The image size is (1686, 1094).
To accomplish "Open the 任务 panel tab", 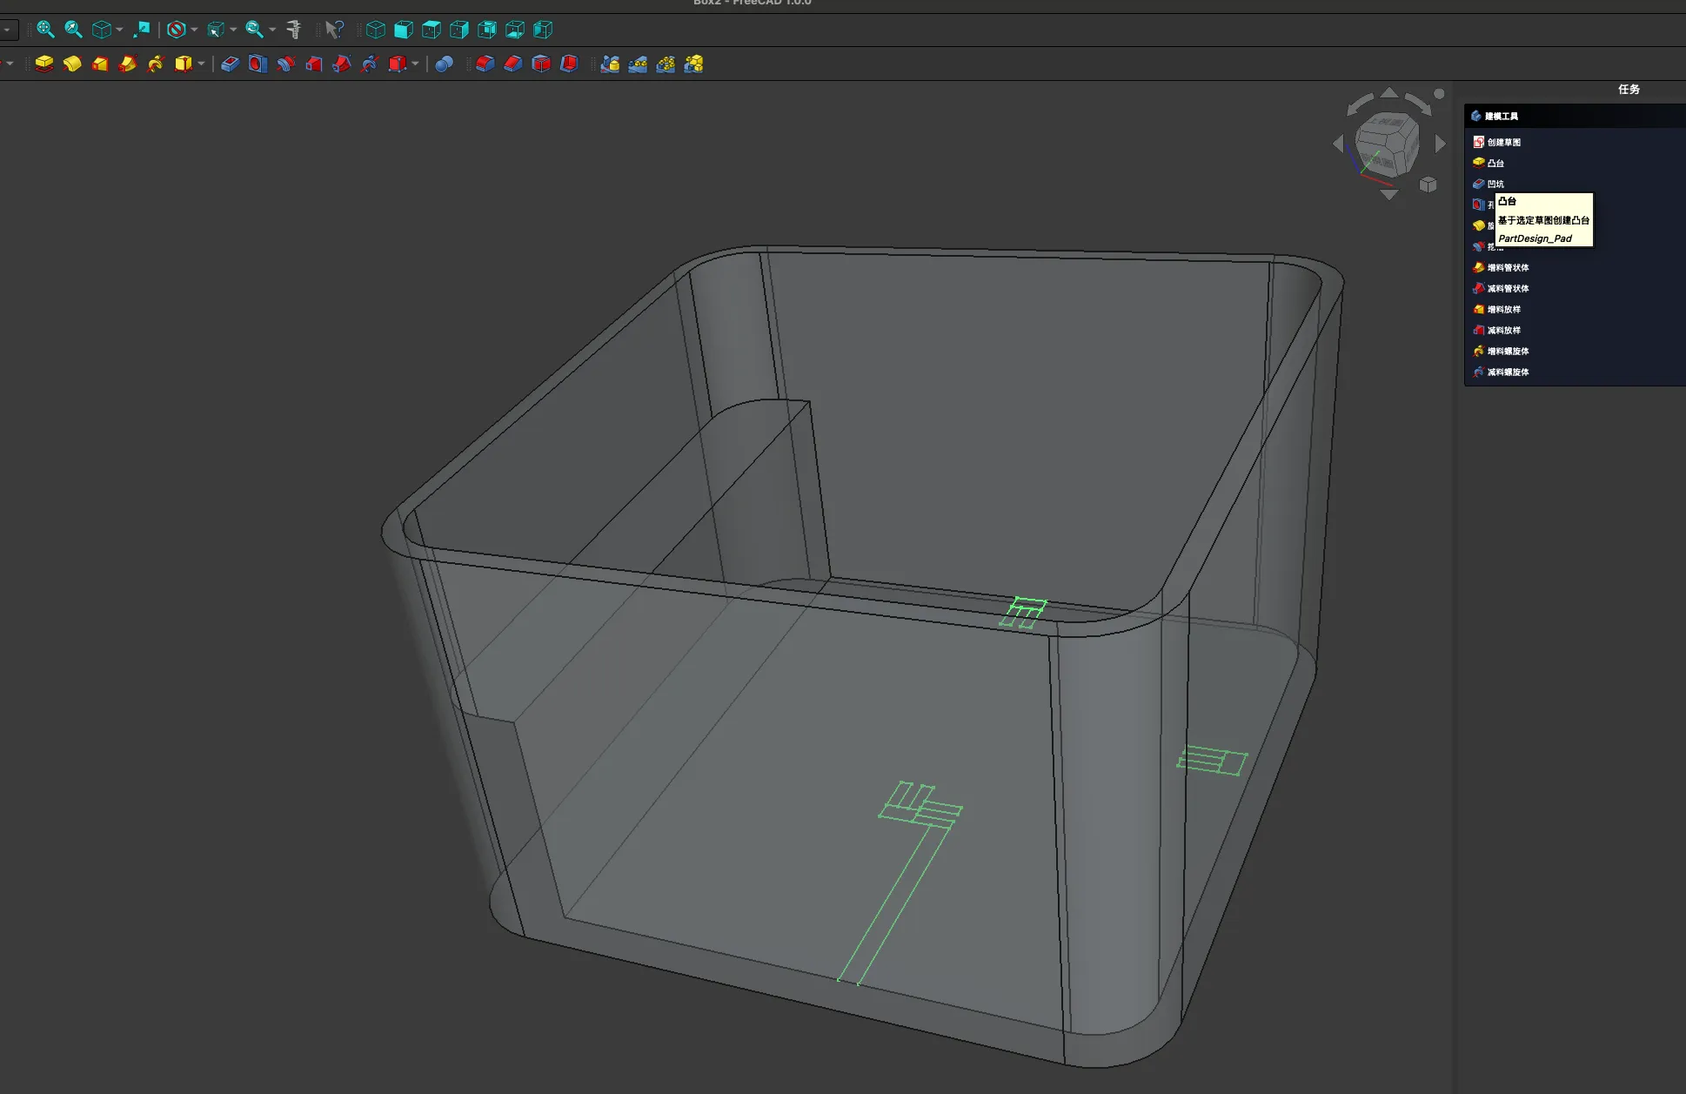I will [1629, 90].
